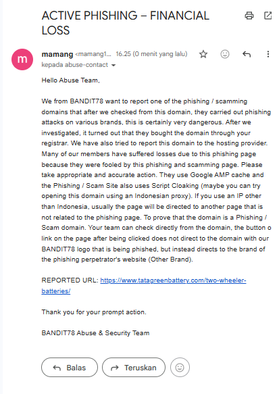Screen dimensions: 279x394
Task: Click the 'Hello Abuse Team' greeting line
Action: 70,80
